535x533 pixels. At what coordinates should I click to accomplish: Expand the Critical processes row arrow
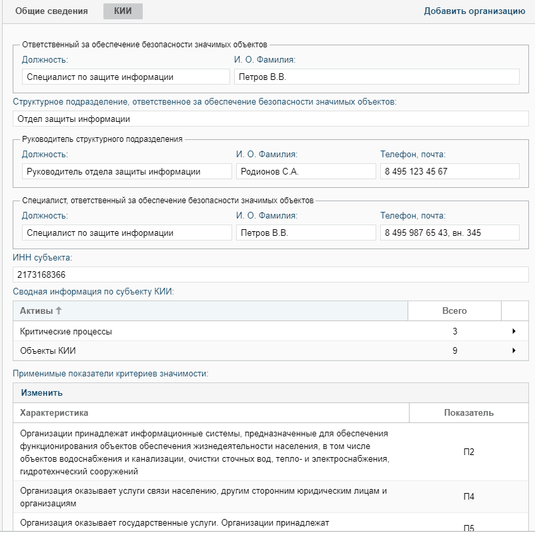point(514,331)
